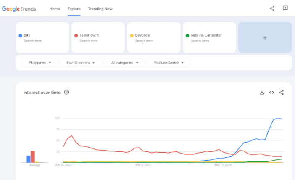Image resolution: width=295 pixels, height=180 pixels.
Task: Click the Jun 25, 2023 axis label
Action: (x=63, y=165)
